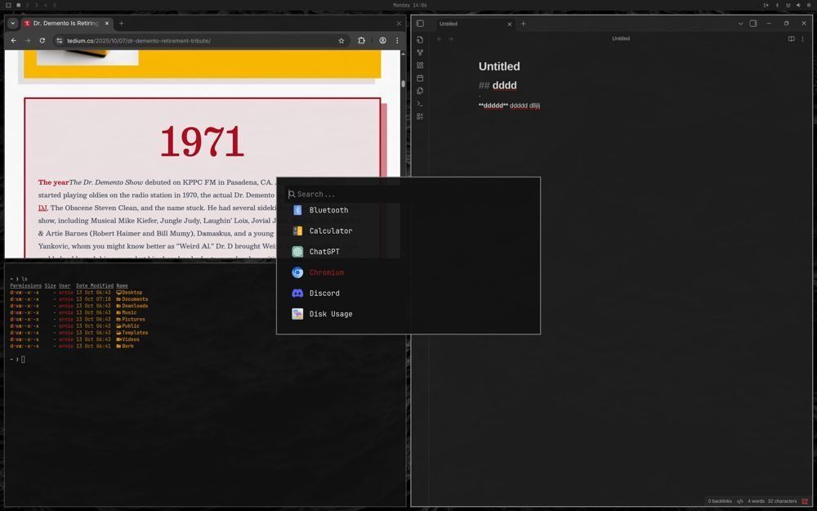The width and height of the screenshot is (817, 511).
Task: Open Obsidian command palette terminal icon
Action: coord(420,104)
